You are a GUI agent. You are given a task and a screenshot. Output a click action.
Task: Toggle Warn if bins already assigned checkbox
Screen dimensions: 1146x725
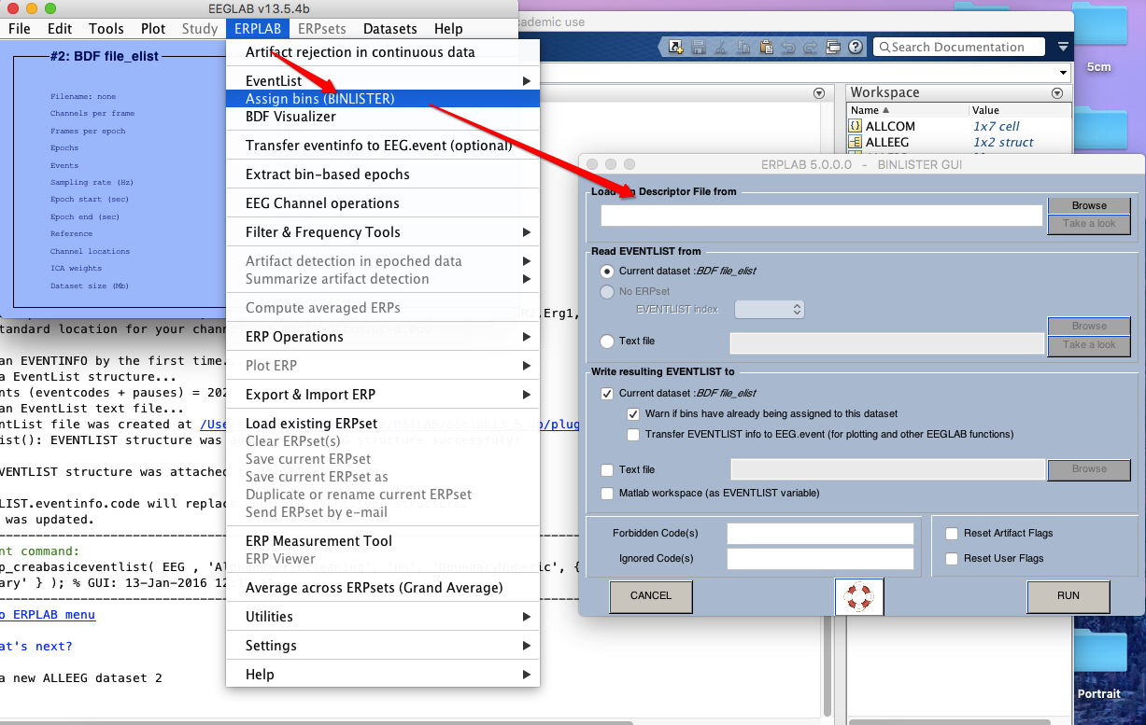[634, 413]
